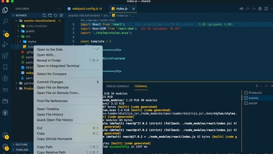The width and height of the screenshot is (273, 154).
Task: Open the AWS toolkit view icon
Action: (x=5, y=89)
